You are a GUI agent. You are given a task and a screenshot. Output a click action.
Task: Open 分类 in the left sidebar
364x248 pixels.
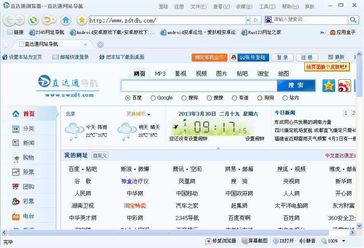(29, 128)
